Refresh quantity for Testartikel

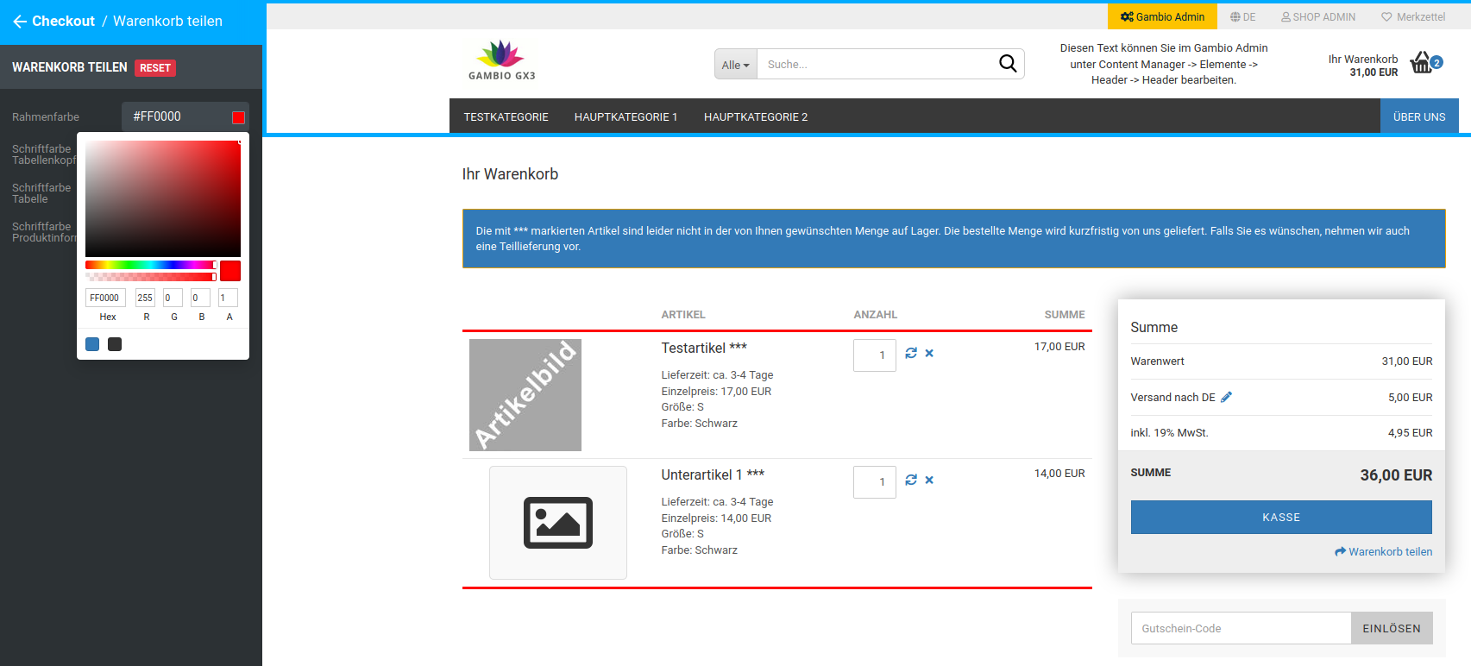[x=911, y=353]
